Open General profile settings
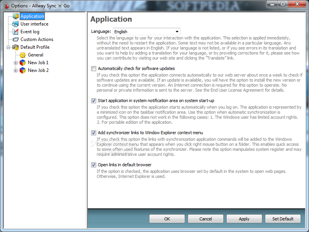This screenshot has height=232, width=309. (36, 55)
